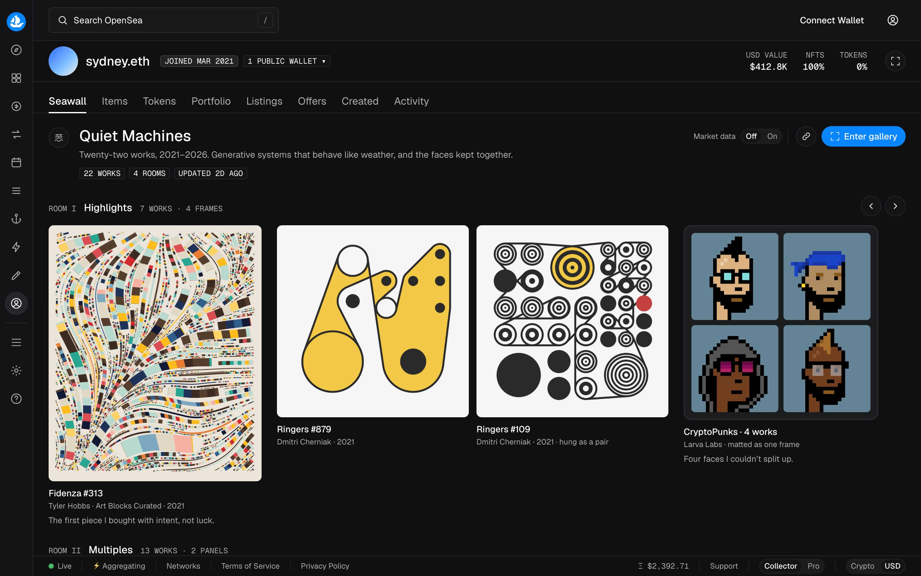Click the Aggregating status in footer
This screenshot has height=576, width=921.
(x=119, y=566)
